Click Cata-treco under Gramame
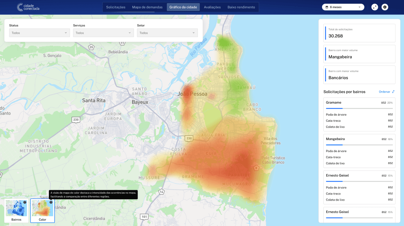 (x=333, y=121)
